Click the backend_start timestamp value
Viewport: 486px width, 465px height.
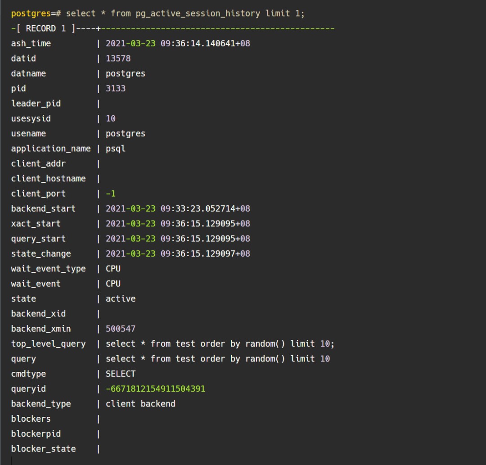click(178, 208)
